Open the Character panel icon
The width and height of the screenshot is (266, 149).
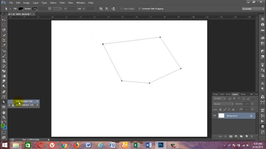[x=262, y=84]
